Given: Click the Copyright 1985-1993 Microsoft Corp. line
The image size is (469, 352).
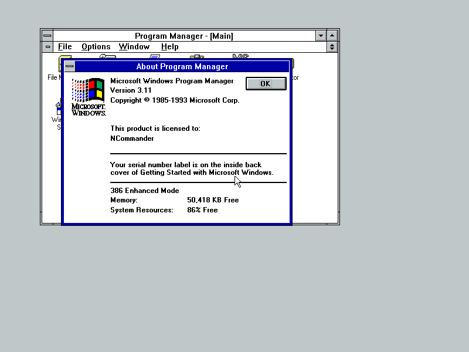Looking at the screenshot, I should [175, 100].
